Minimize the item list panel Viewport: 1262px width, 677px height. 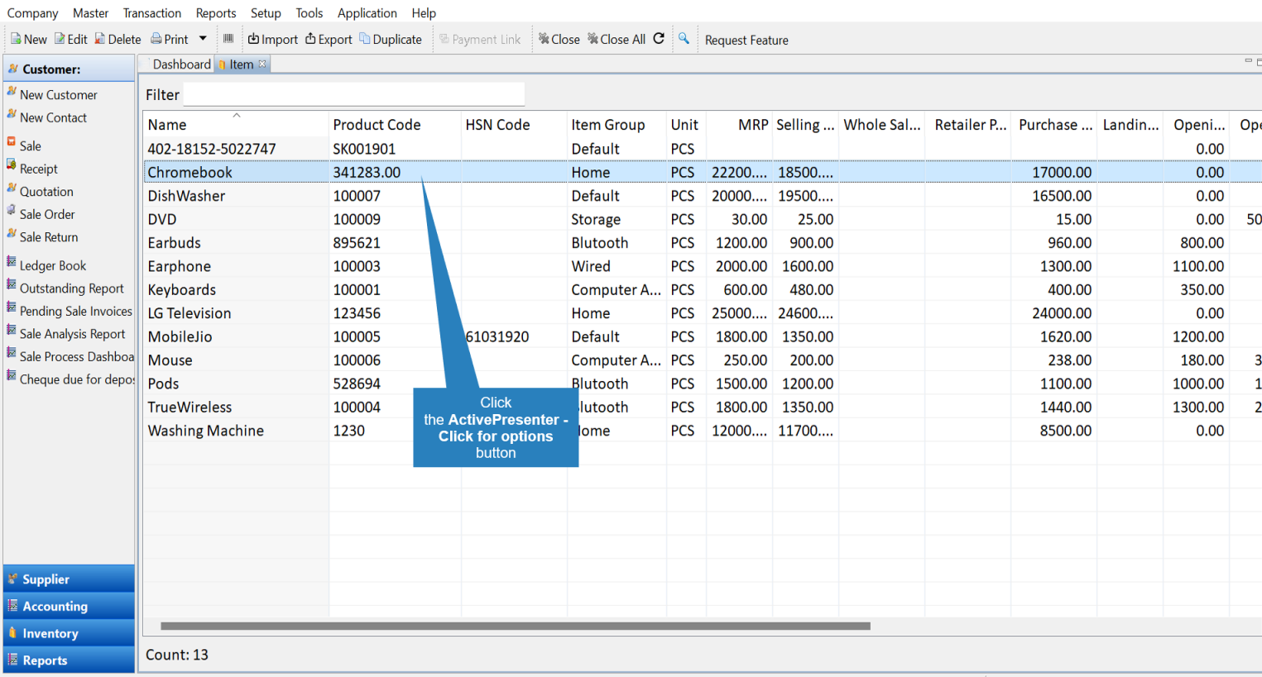coord(1248,61)
